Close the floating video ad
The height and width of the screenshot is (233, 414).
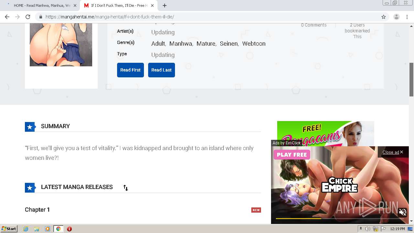[393, 152]
